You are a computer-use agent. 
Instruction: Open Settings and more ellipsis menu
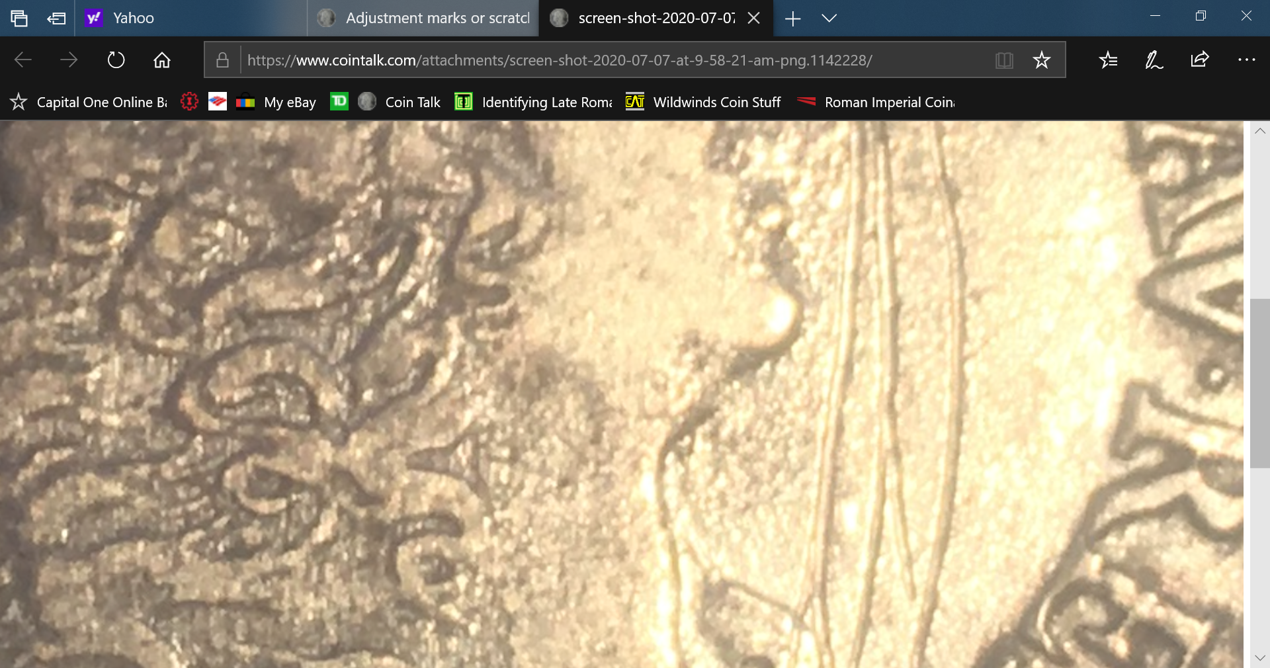(1246, 60)
